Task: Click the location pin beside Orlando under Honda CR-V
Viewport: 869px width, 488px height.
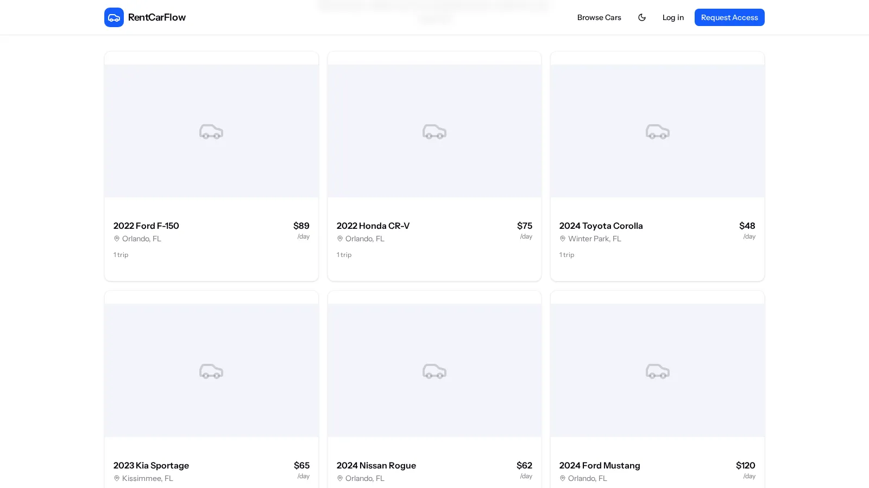Action: click(340, 239)
